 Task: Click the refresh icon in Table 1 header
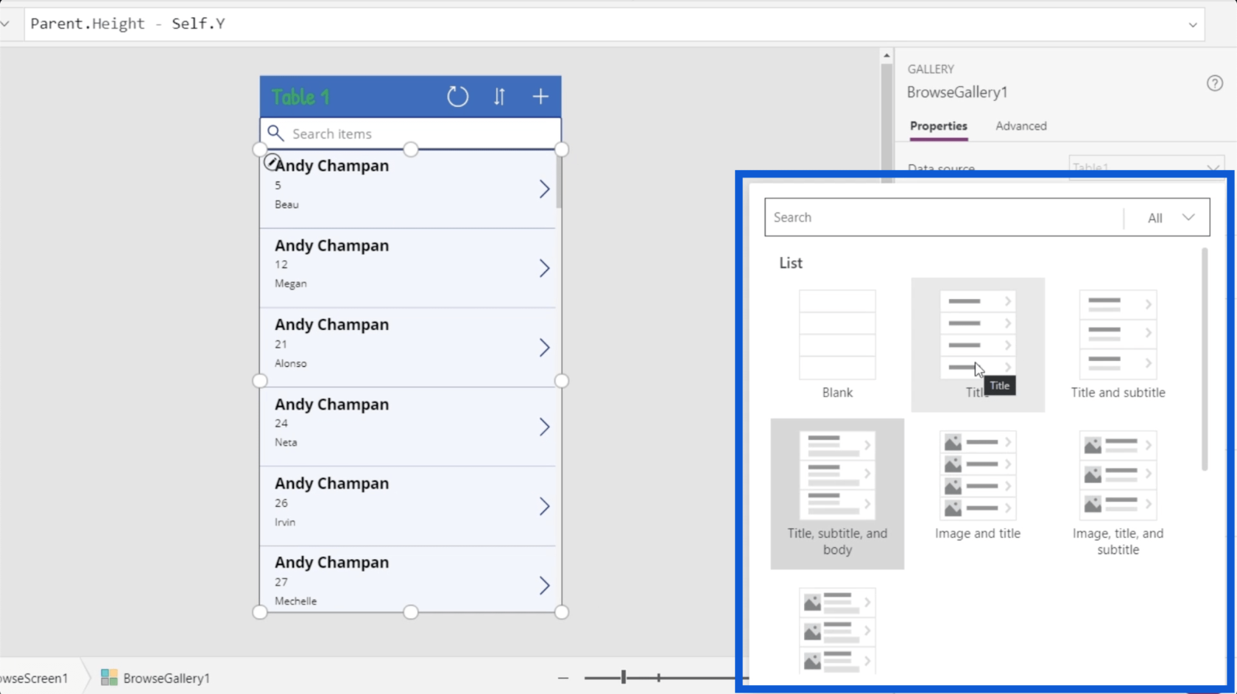[x=457, y=97]
